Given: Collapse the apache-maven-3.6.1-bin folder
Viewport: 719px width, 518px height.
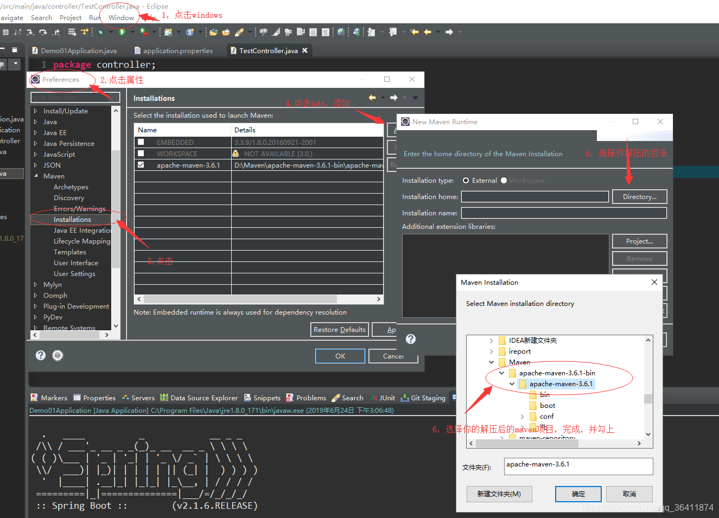Looking at the screenshot, I should click(502, 373).
